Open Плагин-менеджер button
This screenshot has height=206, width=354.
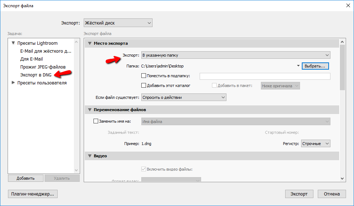(33, 194)
